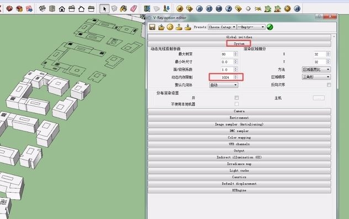Expand the DMC sampler rollout
The image size is (349, 219).
point(239,131)
